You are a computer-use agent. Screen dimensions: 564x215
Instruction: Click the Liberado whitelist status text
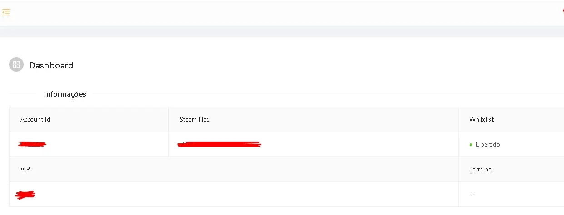coord(488,145)
